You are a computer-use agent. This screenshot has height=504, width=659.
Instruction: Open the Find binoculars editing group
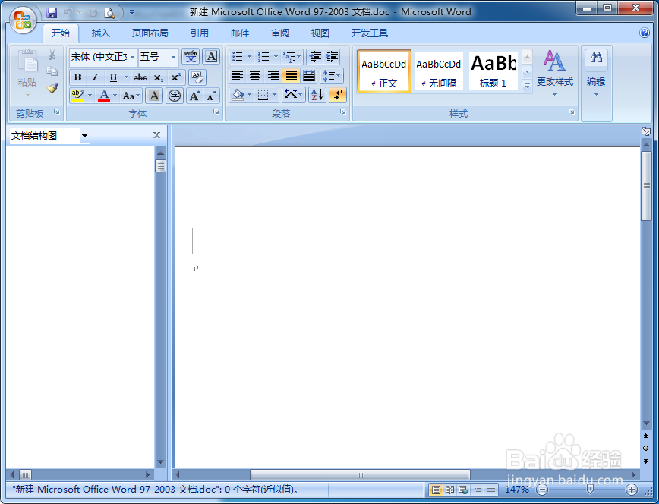[x=596, y=74]
